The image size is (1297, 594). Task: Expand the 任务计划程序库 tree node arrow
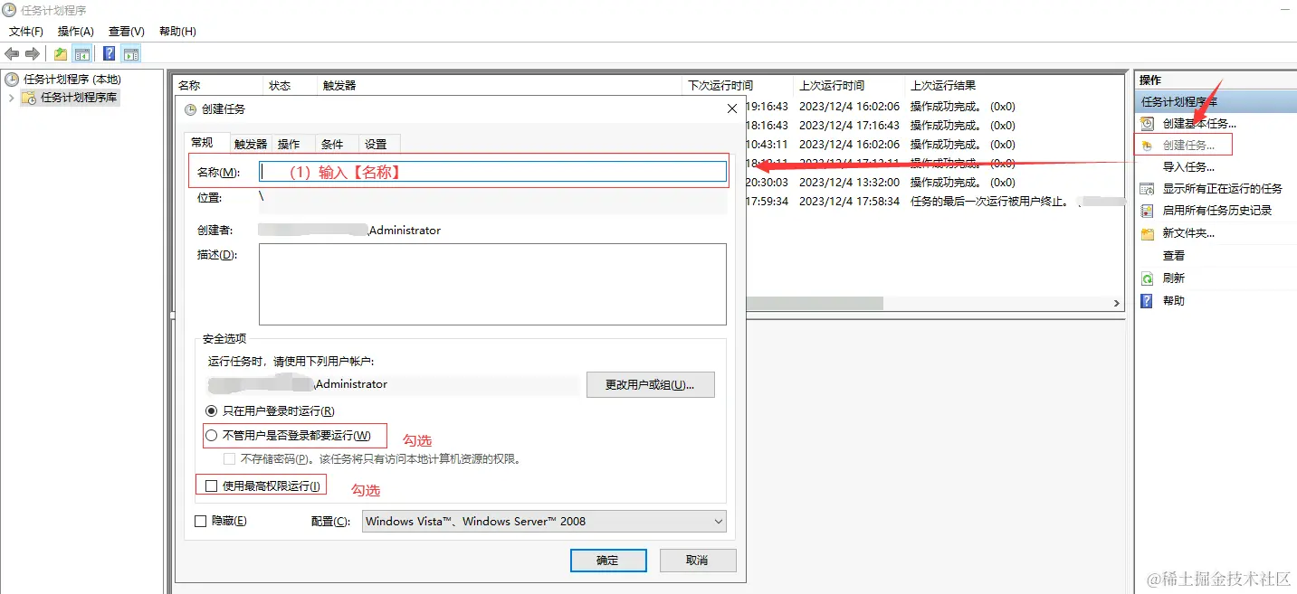pos(11,98)
